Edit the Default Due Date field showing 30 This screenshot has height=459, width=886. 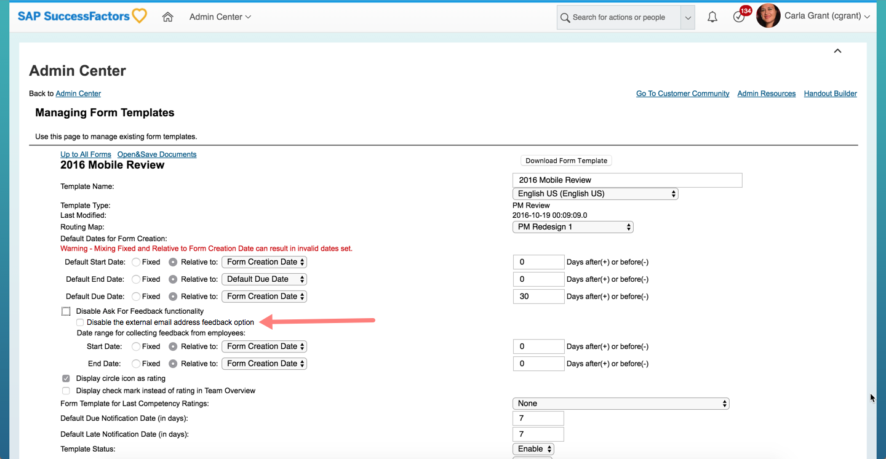(538, 297)
